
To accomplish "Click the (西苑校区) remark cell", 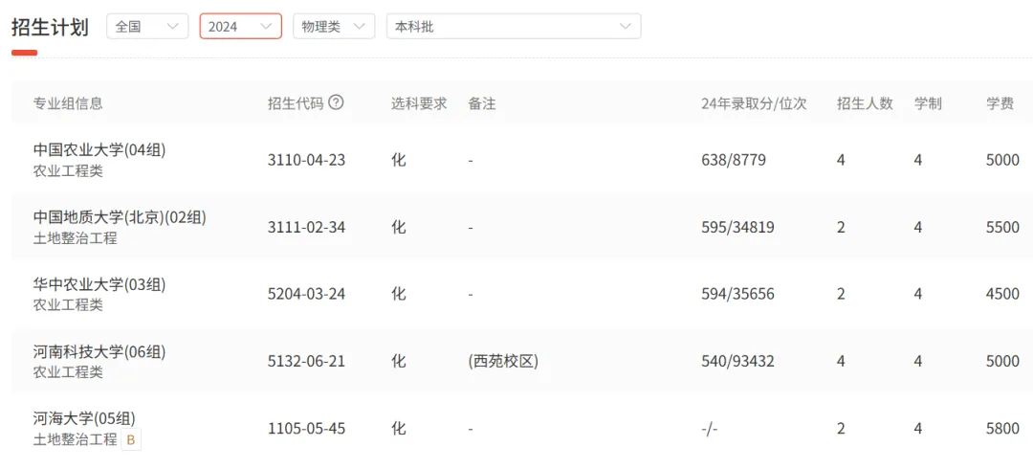I will 503,362.
